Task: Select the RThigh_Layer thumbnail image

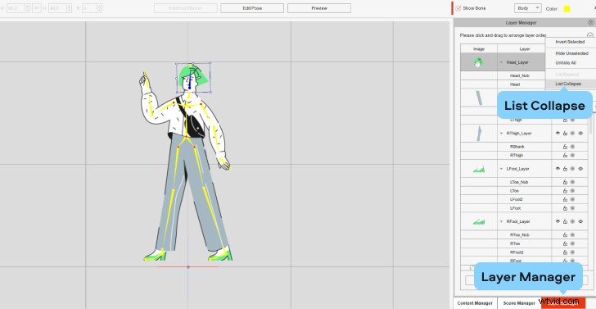Action: tap(479, 133)
